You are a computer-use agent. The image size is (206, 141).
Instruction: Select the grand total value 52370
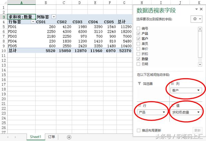pyautogui.click(x=125, y=51)
